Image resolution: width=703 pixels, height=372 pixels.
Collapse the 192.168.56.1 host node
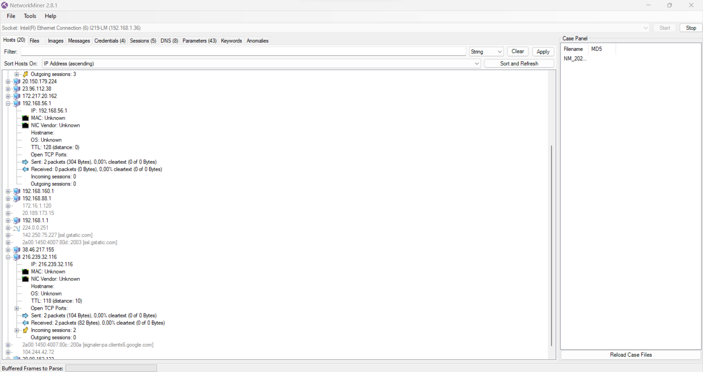pos(8,104)
